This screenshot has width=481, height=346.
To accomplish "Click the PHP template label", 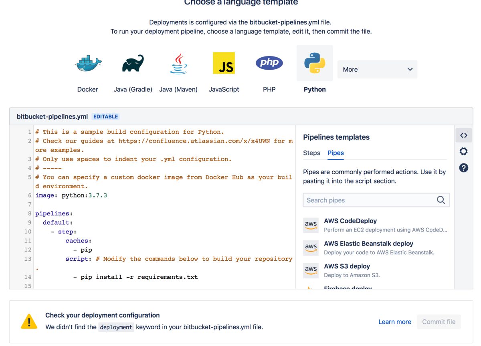I will [x=269, y=89].
